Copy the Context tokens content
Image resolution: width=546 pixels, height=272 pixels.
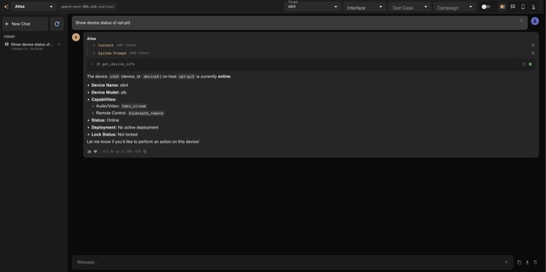(533, 46)
